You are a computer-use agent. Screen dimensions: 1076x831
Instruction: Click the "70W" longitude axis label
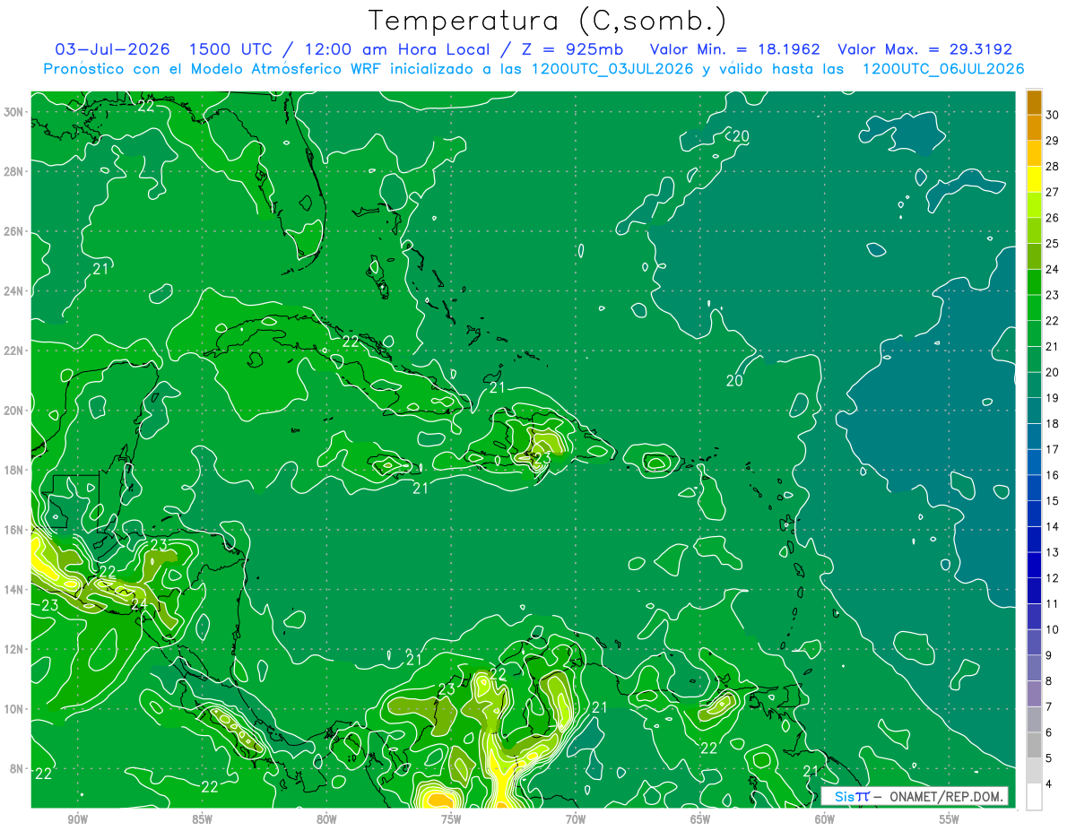click(x=576, y=819)
